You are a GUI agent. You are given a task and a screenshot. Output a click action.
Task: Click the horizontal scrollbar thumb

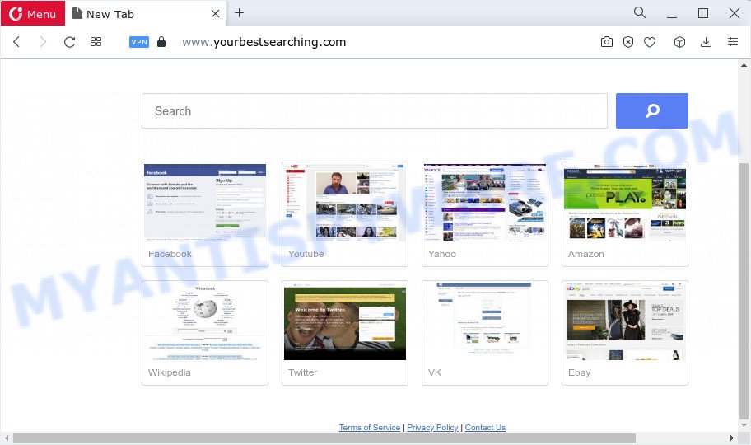point(324,438)
